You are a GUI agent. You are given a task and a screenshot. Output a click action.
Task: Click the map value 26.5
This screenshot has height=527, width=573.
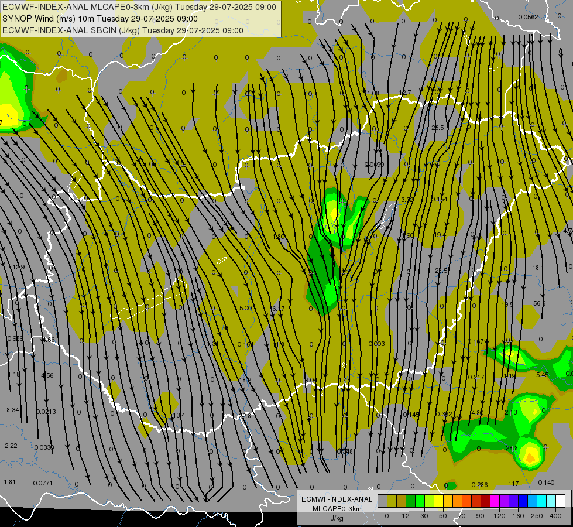click(x=437, y=128)
